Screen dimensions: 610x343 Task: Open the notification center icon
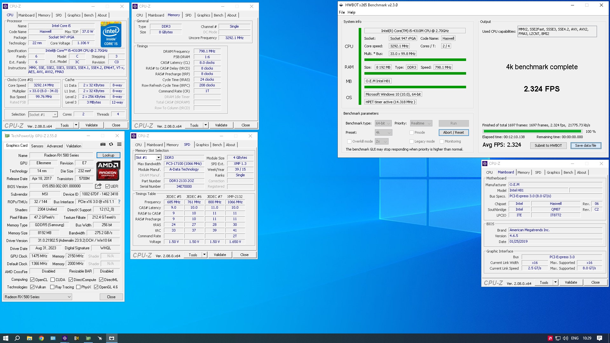tap(600, 338)
